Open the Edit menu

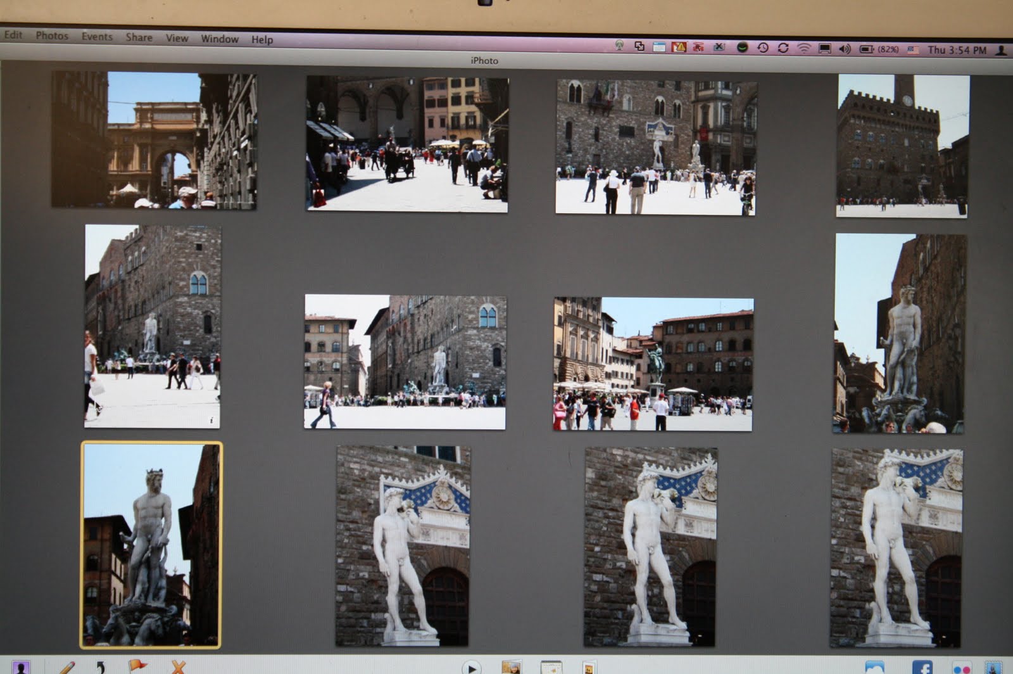click(x=13, y=35)
